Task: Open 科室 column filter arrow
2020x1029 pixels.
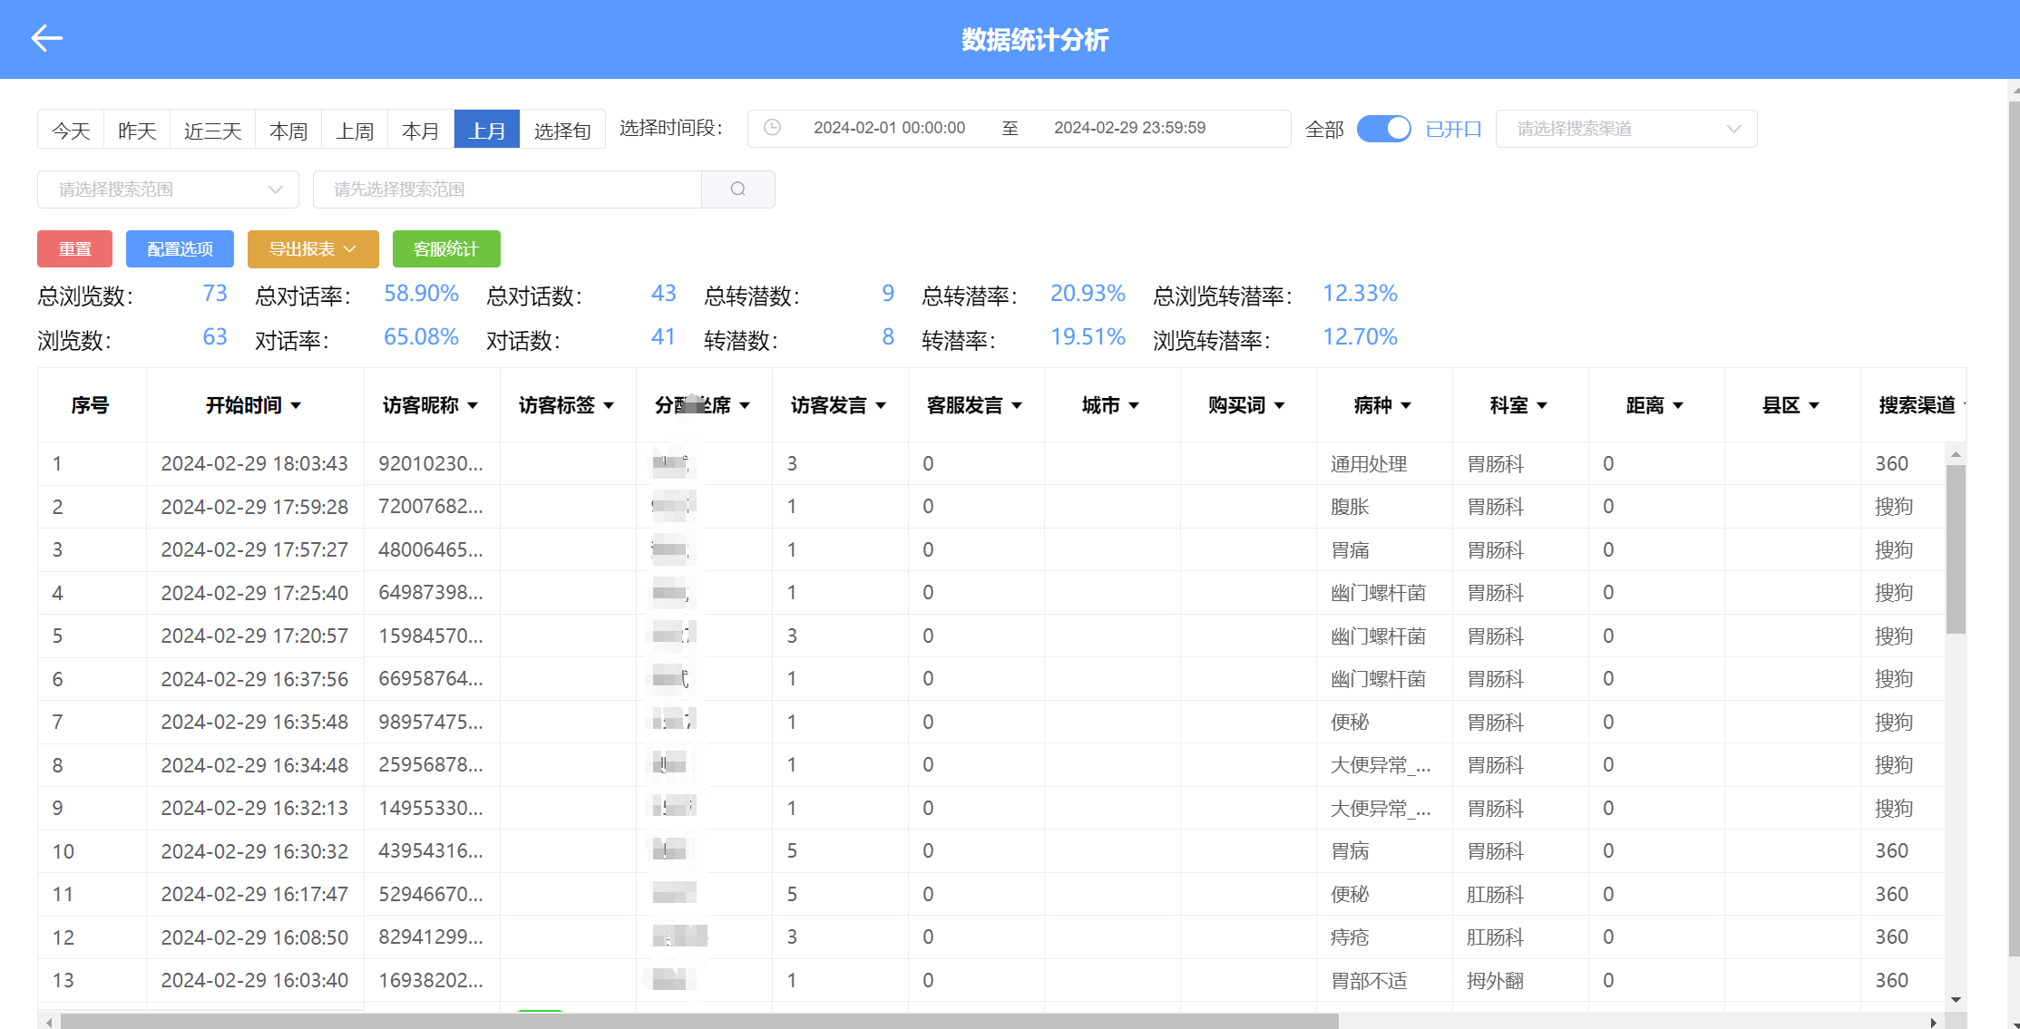Action: [x=1542, y=406]
